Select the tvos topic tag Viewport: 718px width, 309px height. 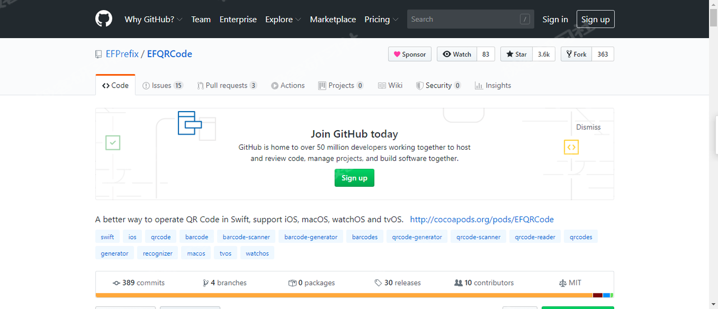(225, 253)
